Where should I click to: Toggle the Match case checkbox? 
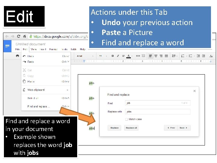[x=127, y=119]
